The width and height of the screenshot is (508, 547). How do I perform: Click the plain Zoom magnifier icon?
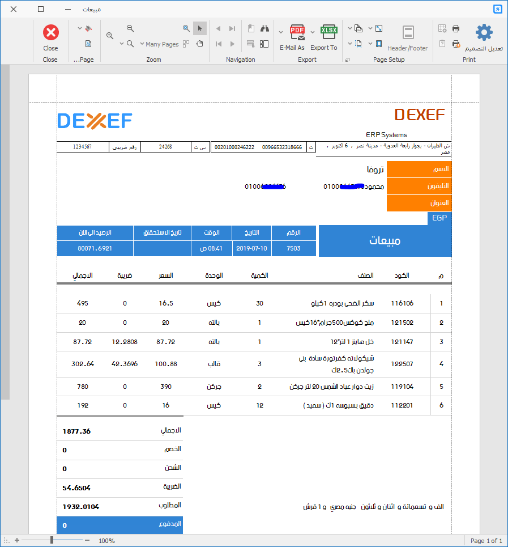click(x=130, y=44)
